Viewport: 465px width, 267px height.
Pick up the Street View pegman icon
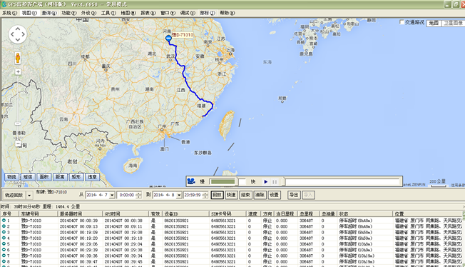pos(18,58)
